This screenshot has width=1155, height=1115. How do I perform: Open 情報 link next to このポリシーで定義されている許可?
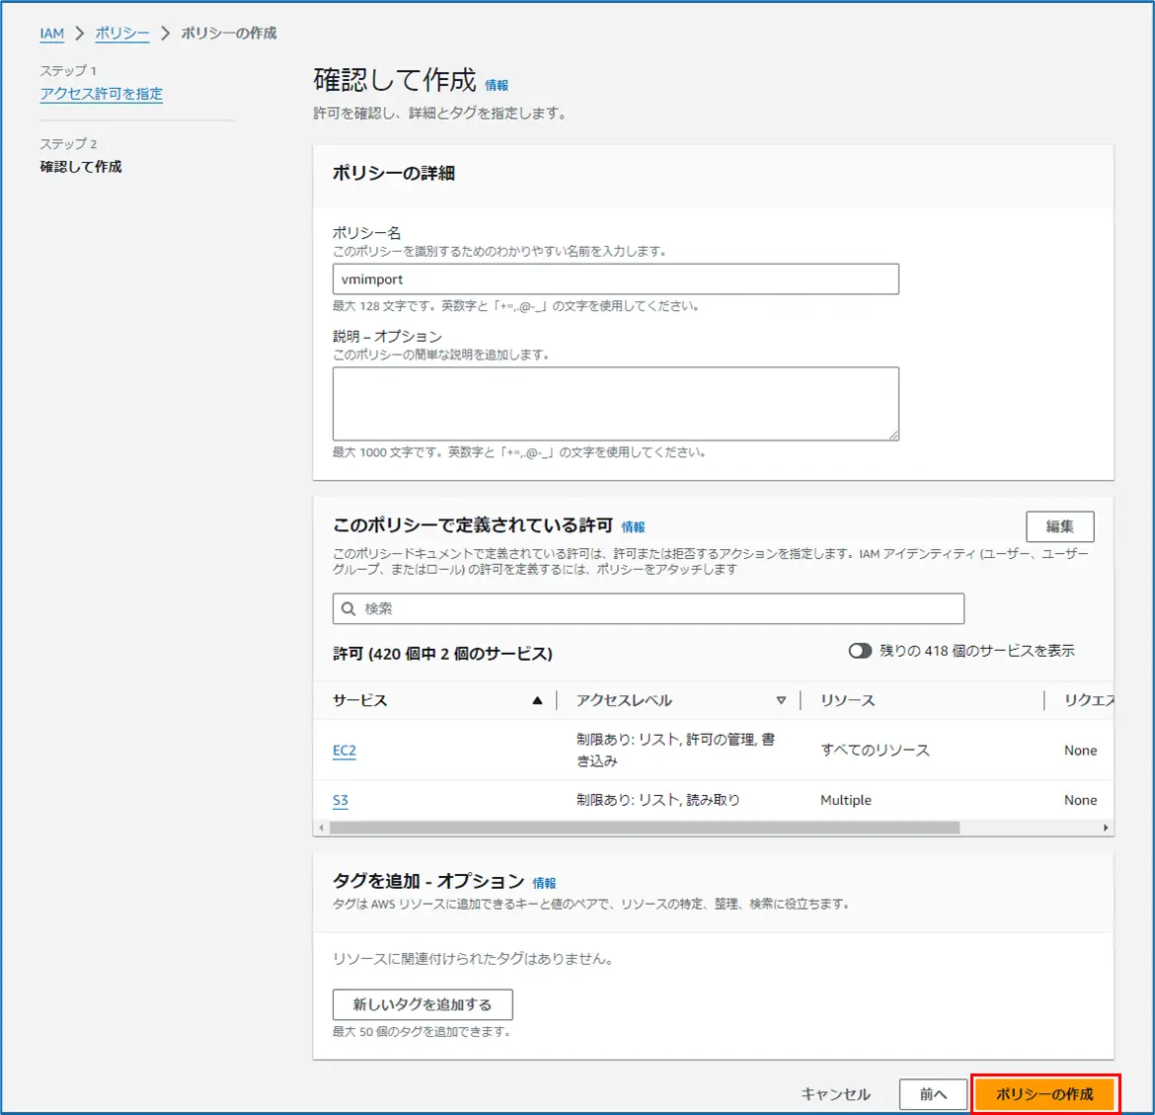633,527
